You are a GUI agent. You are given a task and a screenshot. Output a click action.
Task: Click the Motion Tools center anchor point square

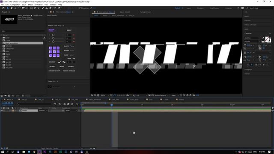tap(54, 52)
